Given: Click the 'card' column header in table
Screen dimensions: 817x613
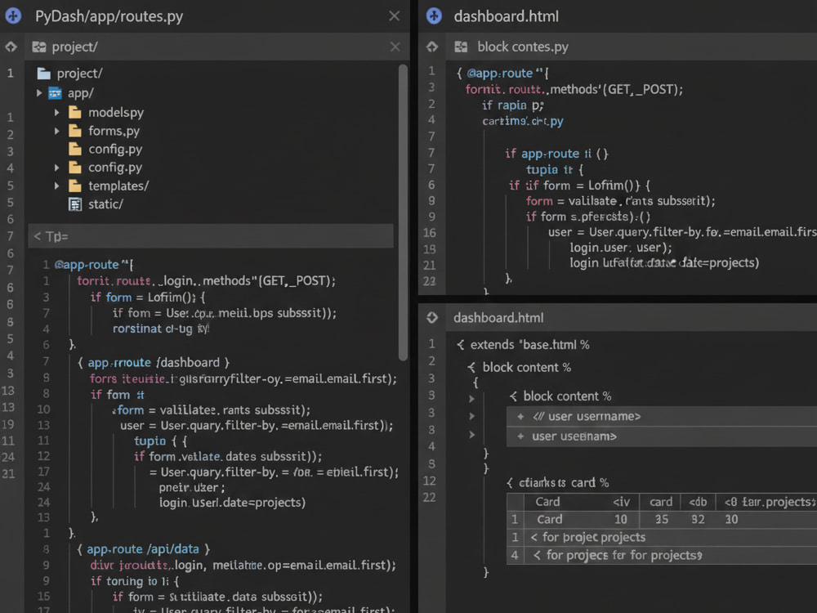Looking at the screenshot, I should (661, 502).
